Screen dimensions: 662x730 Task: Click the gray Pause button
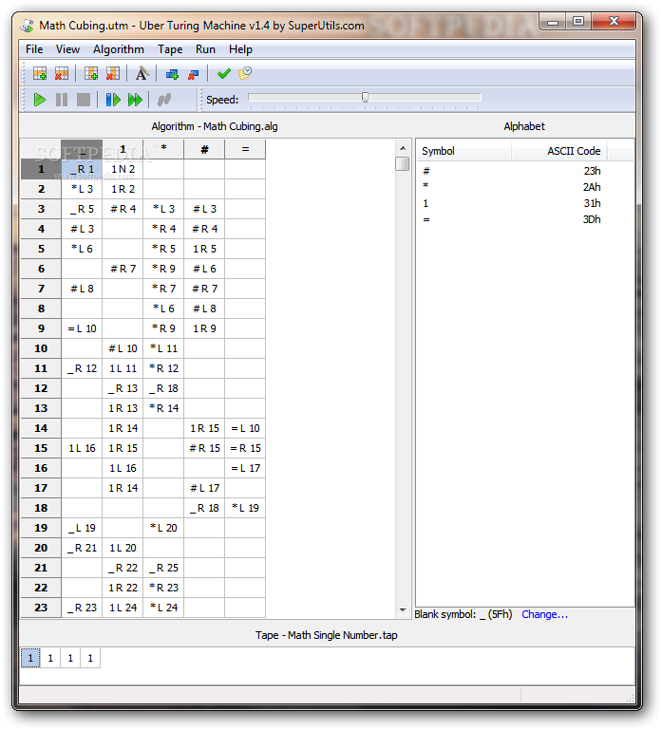tap(62, 100)
